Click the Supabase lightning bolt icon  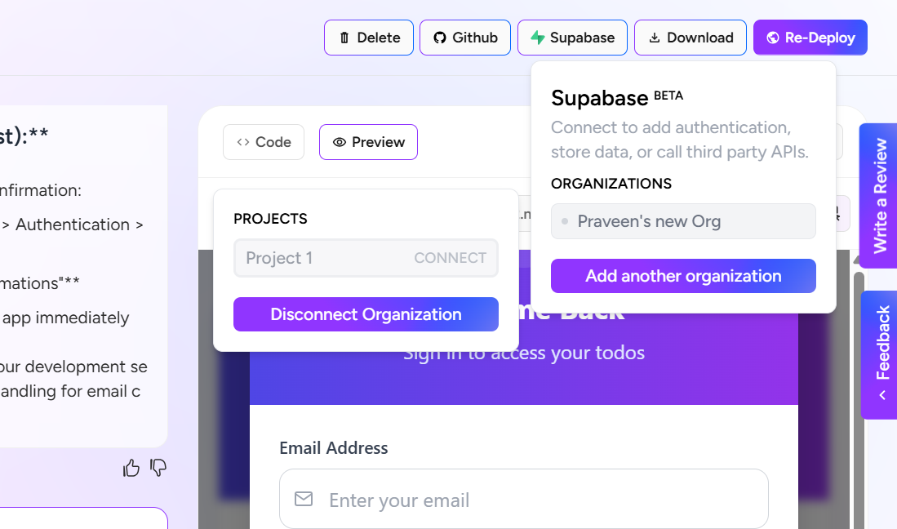pos(537,38)
